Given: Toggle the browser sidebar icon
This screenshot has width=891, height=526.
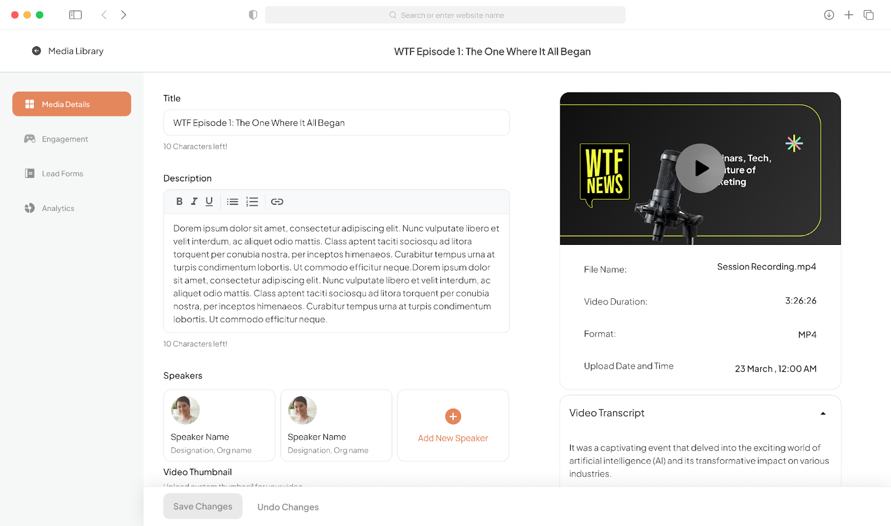Looking at the screenshot, I should [x=75, y=15].
